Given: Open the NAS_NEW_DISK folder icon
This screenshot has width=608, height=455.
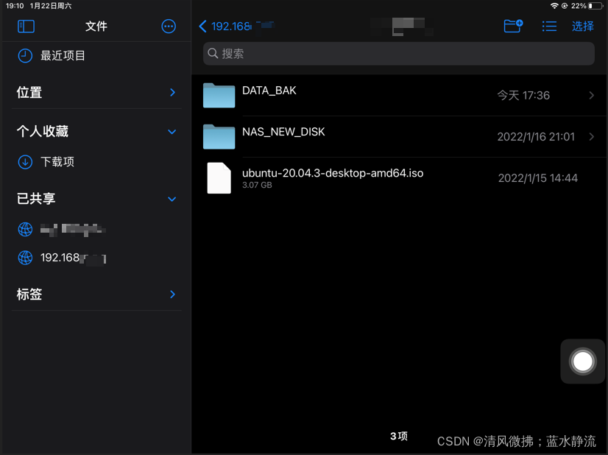Looking at the screenshot, I should [219, 137].
